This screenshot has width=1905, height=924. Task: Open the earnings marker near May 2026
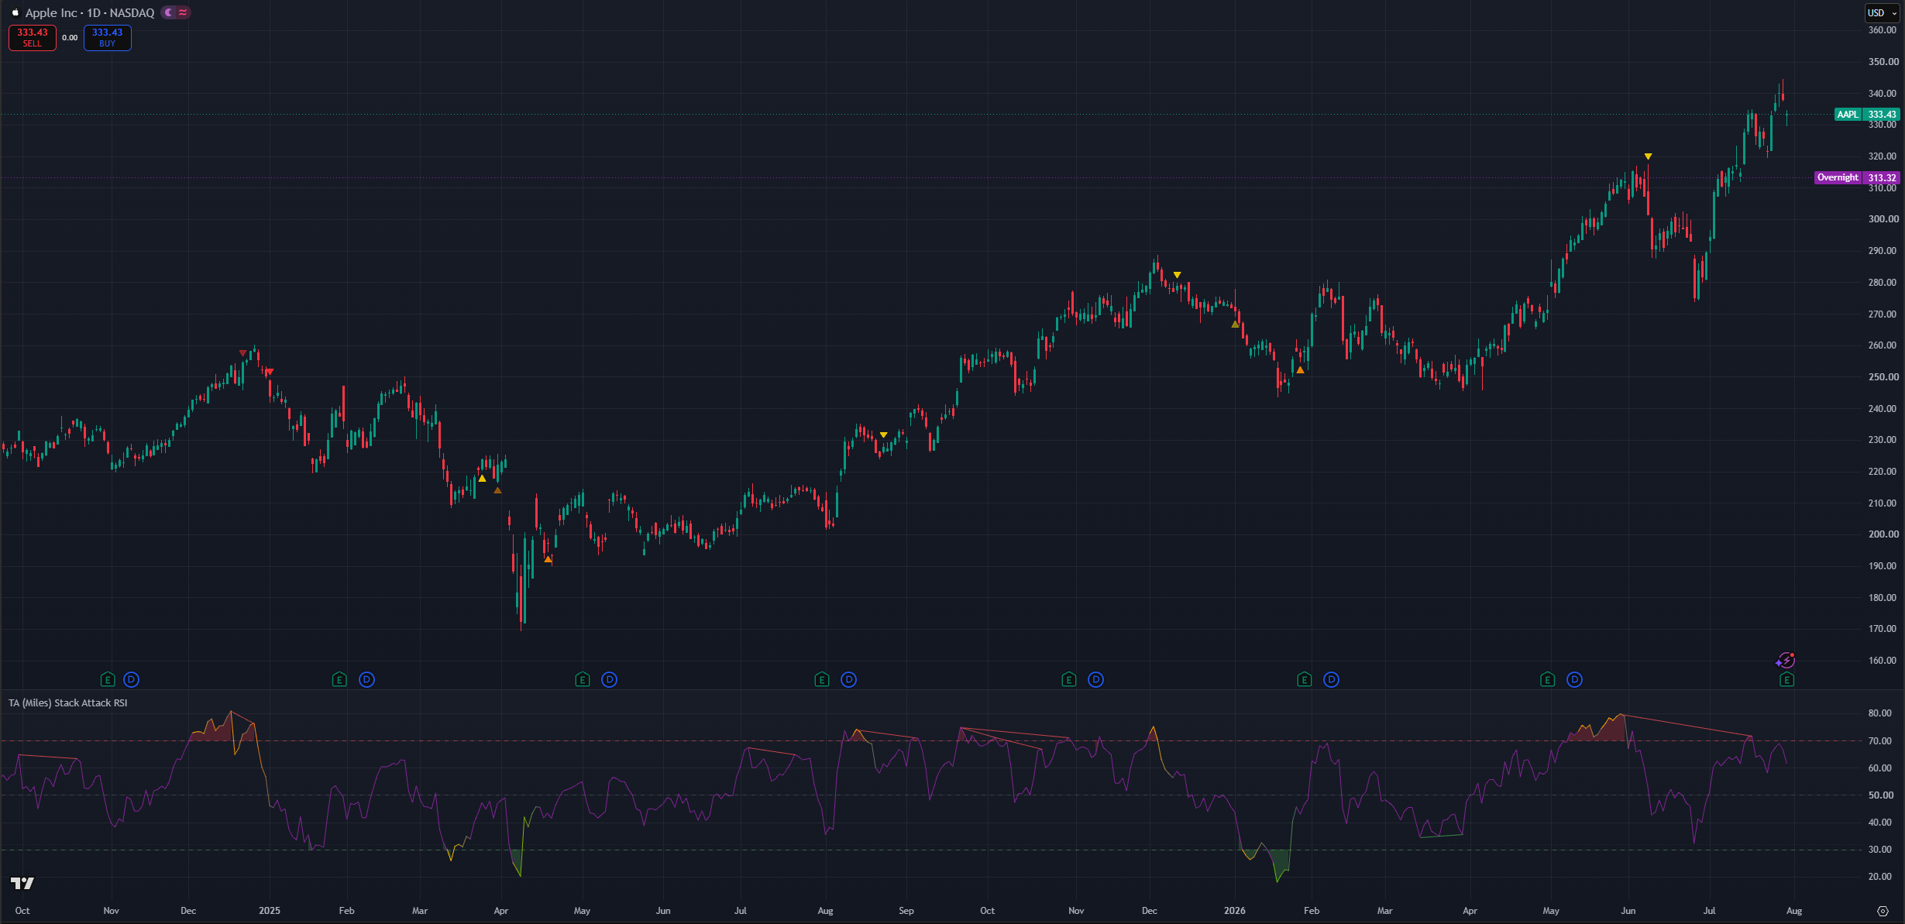coord(1548,680)
